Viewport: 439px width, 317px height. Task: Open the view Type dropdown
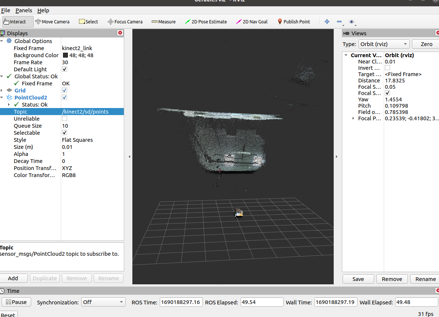pos(384,44)
